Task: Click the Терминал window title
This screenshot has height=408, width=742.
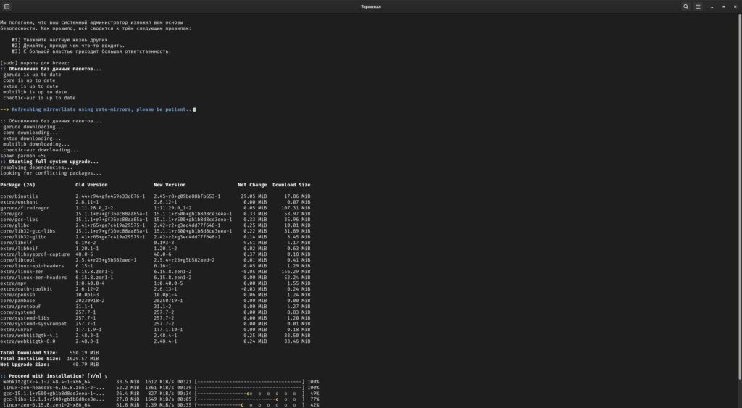Action: click(x=371, y=7)
